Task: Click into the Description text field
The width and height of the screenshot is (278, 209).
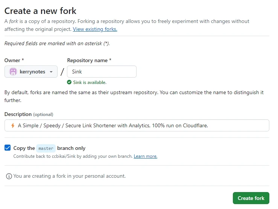Action: coord(137,125)
